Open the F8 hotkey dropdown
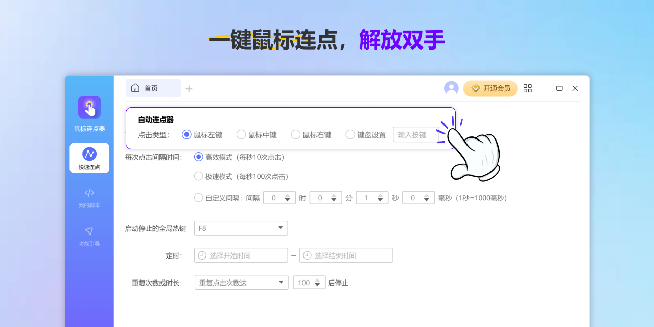Screen dimensions: 654x327 pos(240,228)
